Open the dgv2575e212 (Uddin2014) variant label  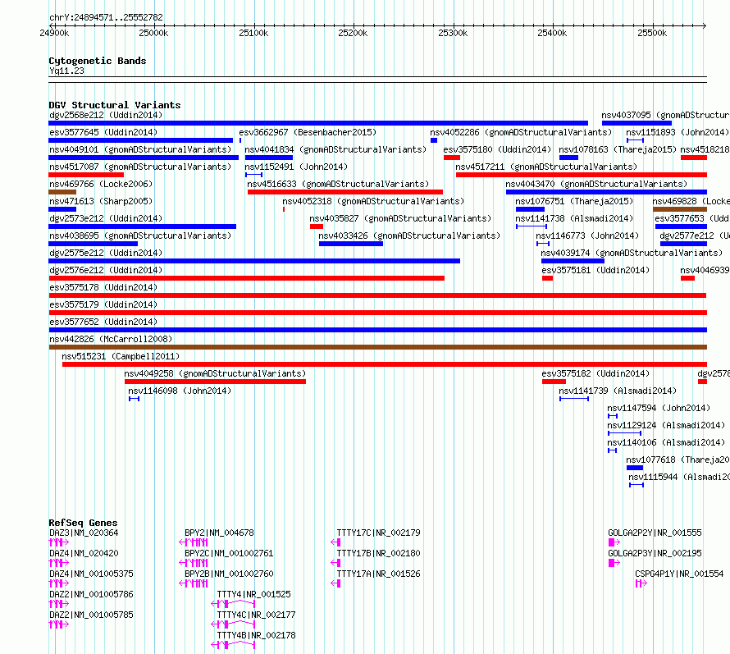pos(106,253)
